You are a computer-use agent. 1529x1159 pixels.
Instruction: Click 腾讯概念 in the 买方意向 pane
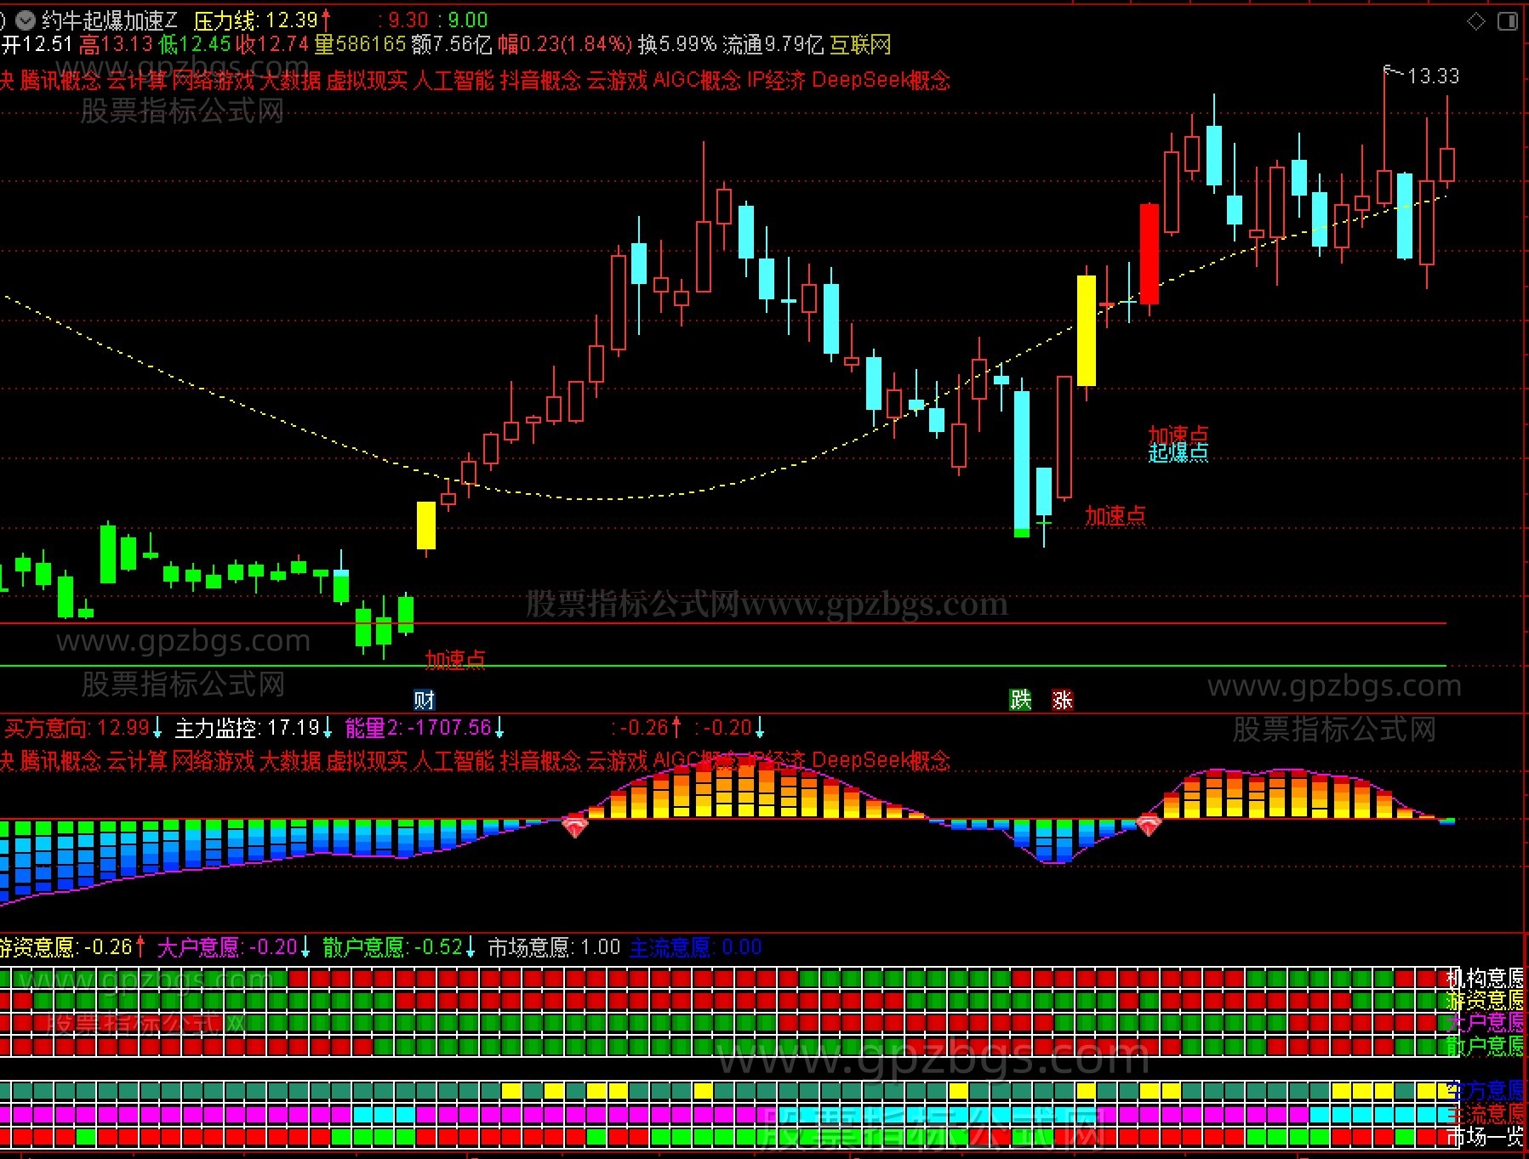pyautogui.click(x=60, y=761)
